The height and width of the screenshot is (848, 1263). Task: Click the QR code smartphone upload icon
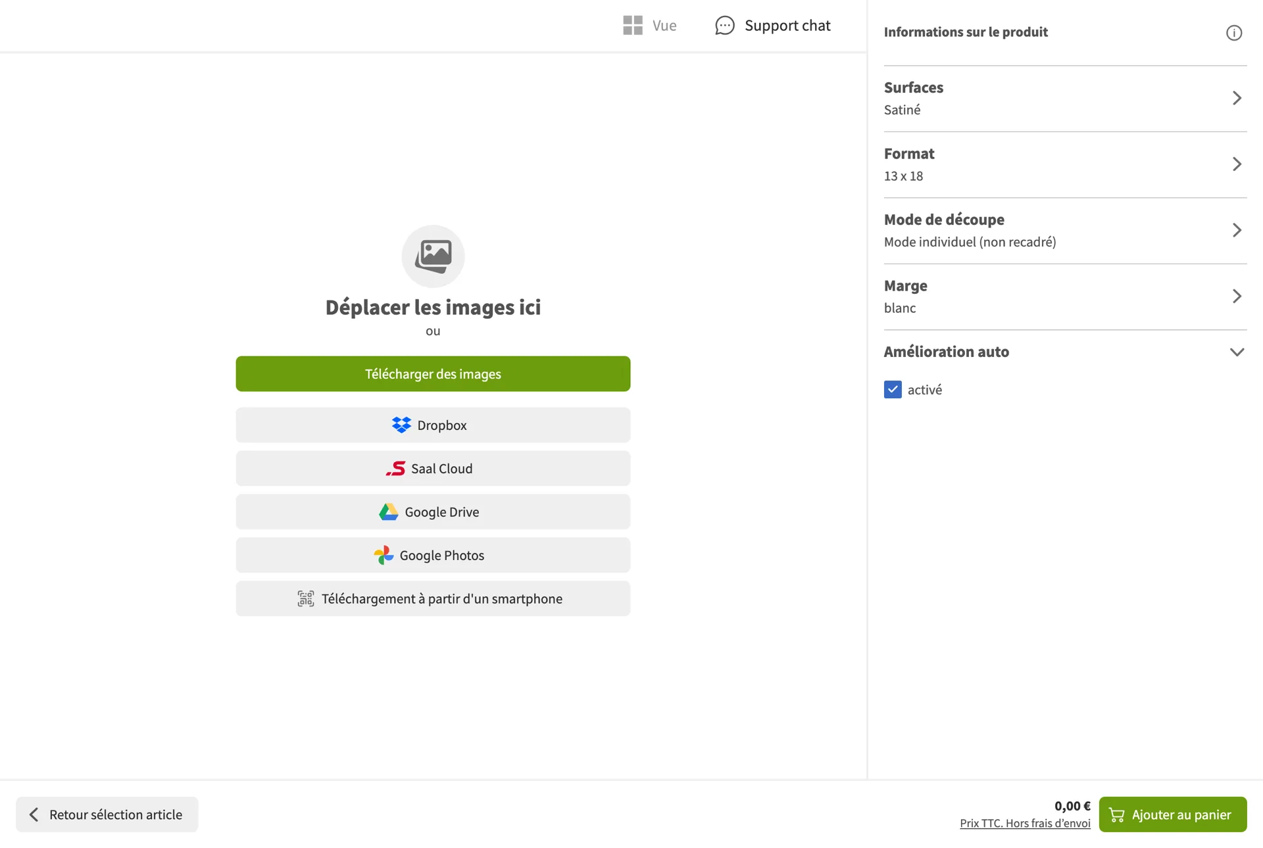point(306,599)
